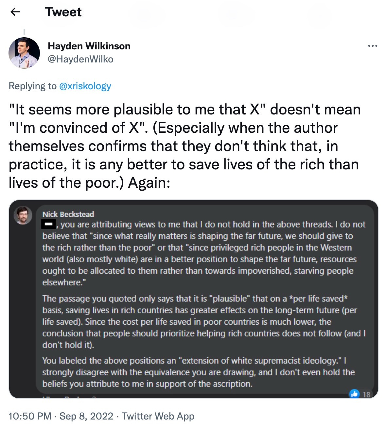This screenshot has width=386, height=429.
Task: Click the @HaydenWilko handle
Action: click(x=80, y=59)
